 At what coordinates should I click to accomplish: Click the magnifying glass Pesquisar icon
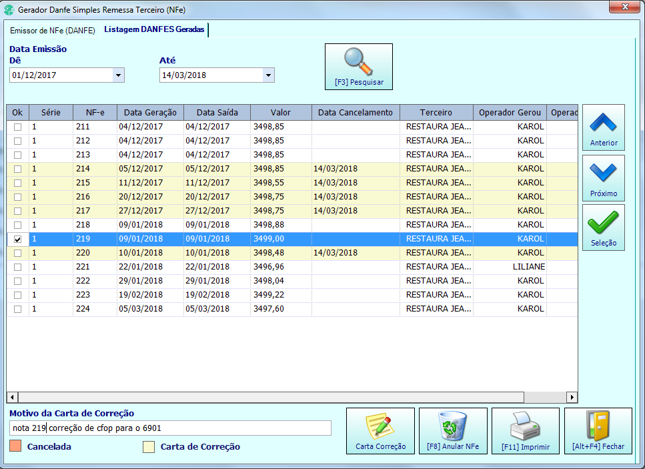(x=358, y=61)
